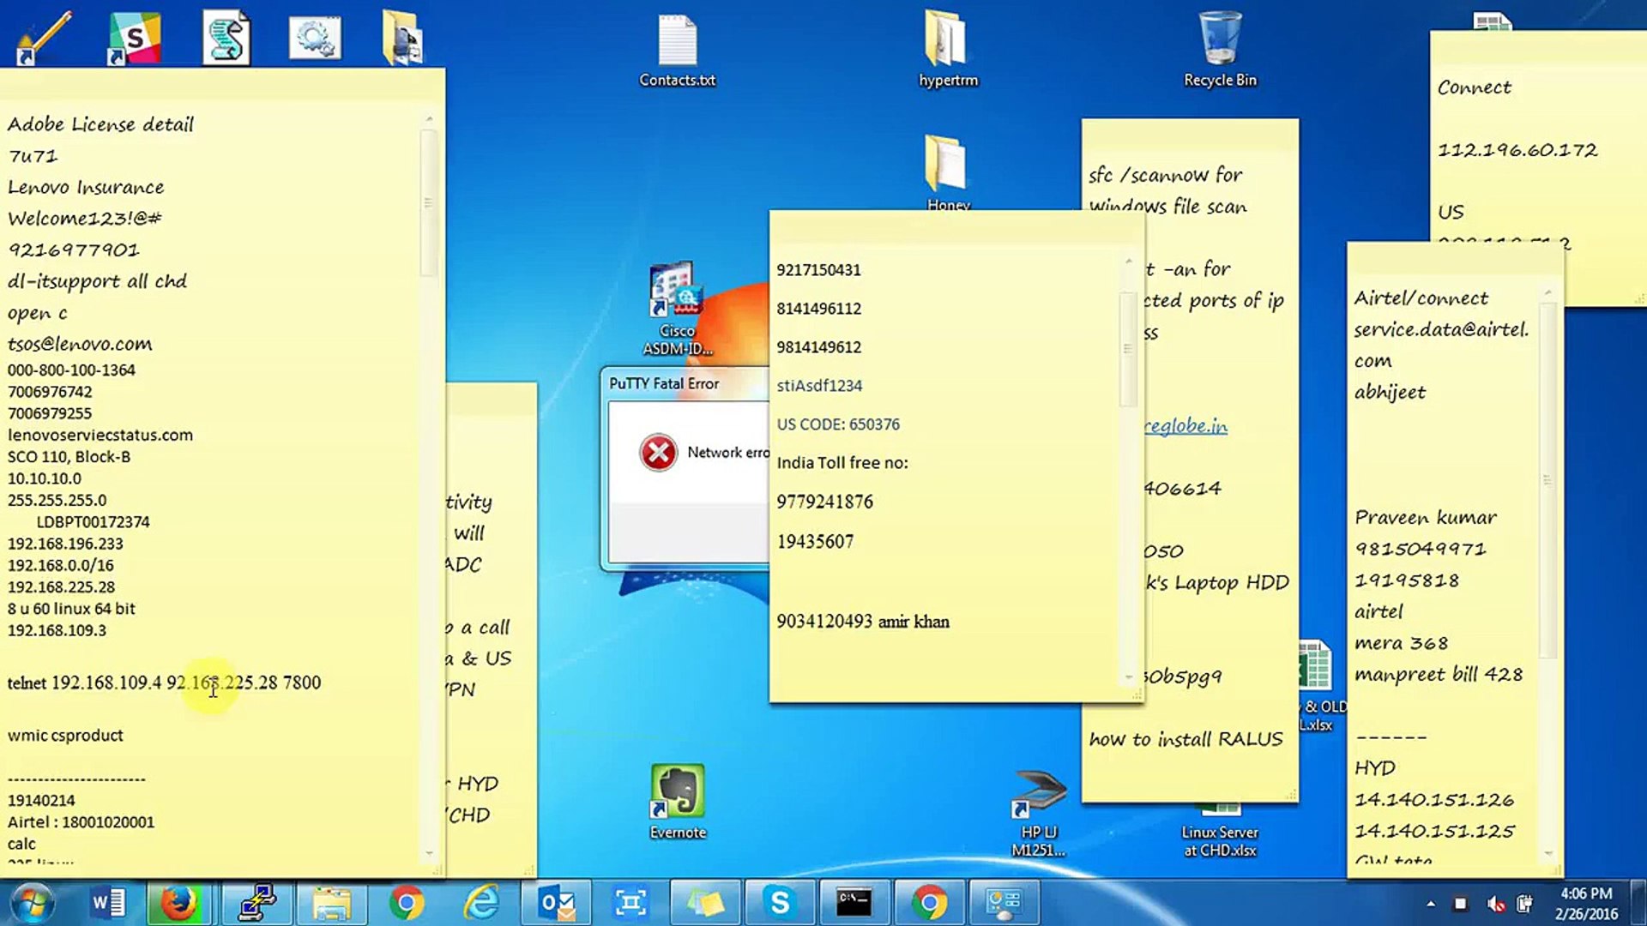The height and width of the screenshot is (926, 1647).
Task: Open the volume slider from the system tray
Action: tap(1494, 905)
